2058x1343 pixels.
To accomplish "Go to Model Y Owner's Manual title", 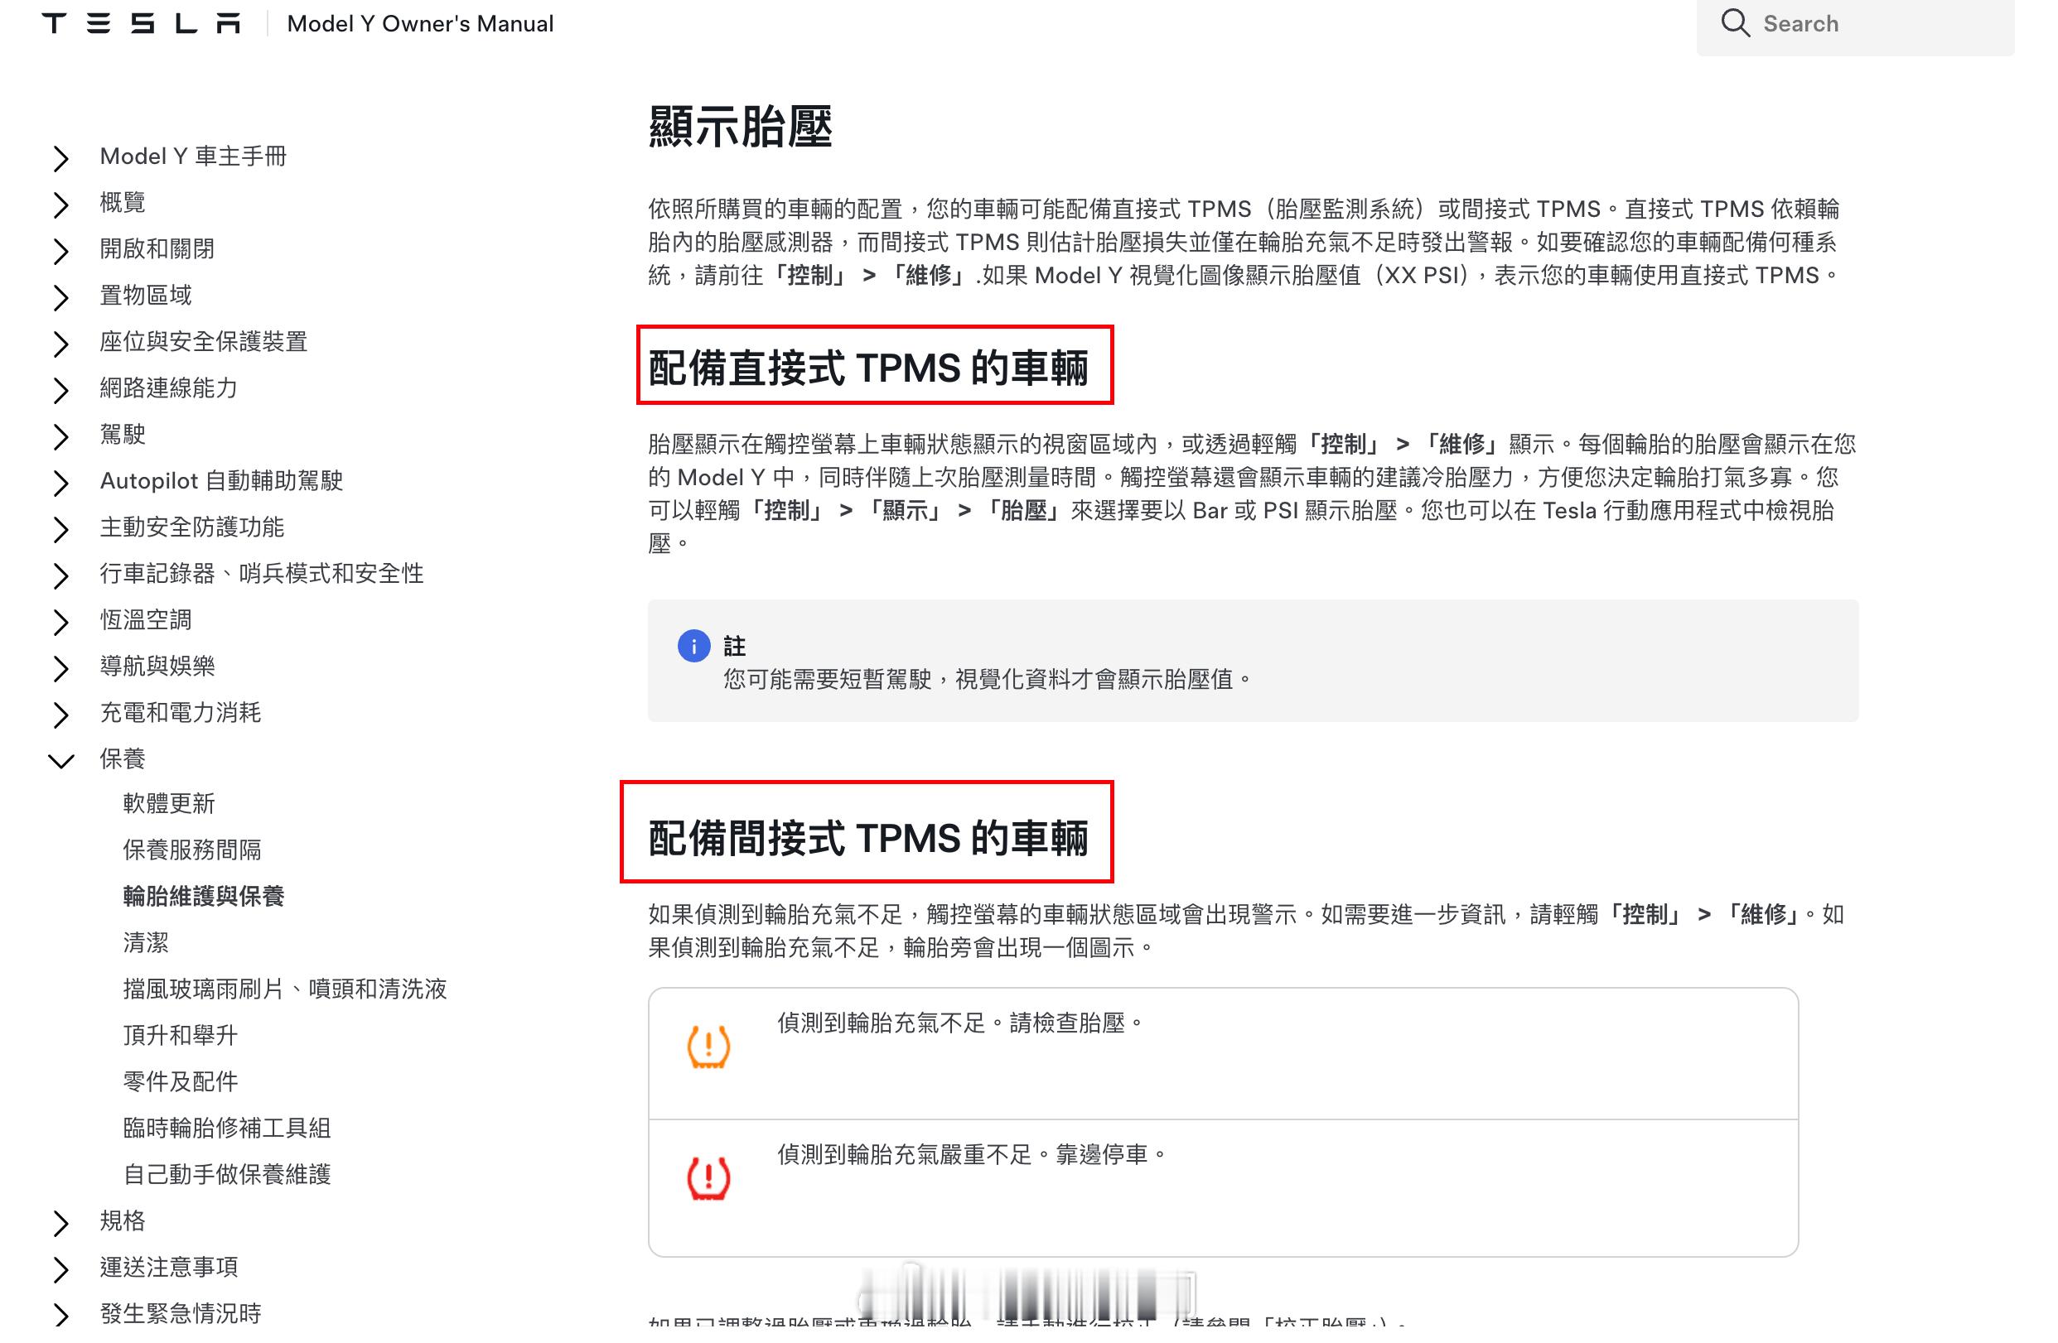I will [419, 23].
